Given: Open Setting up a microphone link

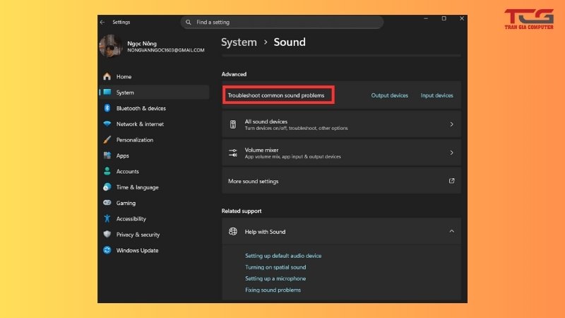Looking at the screenshot, I should [275, 278].
